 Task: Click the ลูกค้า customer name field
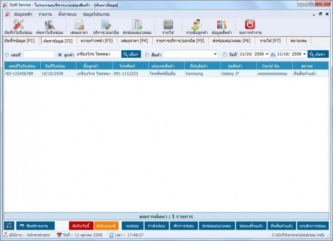coord(98,54)
